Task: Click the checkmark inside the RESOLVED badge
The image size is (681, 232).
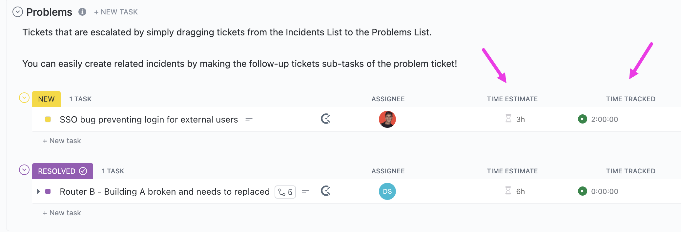Action: tap(83, 171)
